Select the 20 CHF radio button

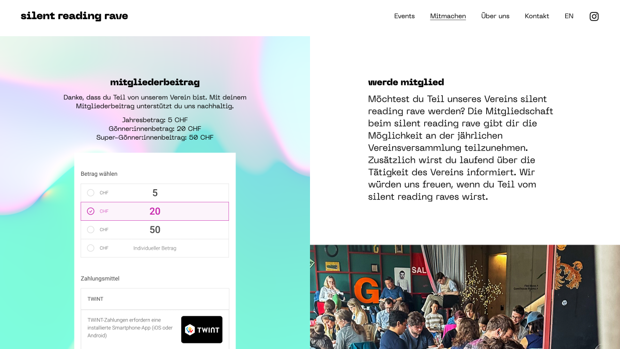[x=91, y=211]
